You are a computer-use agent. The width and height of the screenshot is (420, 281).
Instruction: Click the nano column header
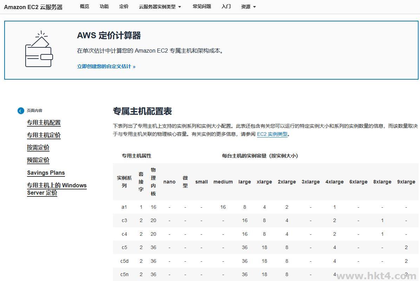coord(170,182)
